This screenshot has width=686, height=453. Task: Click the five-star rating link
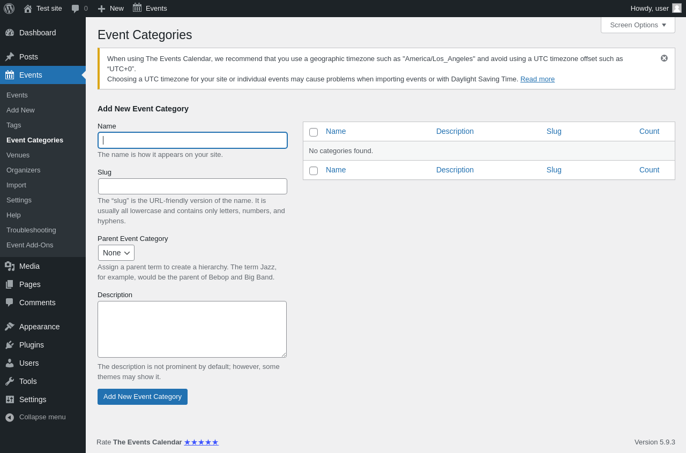pyautogui.click(x=201, y=442)
